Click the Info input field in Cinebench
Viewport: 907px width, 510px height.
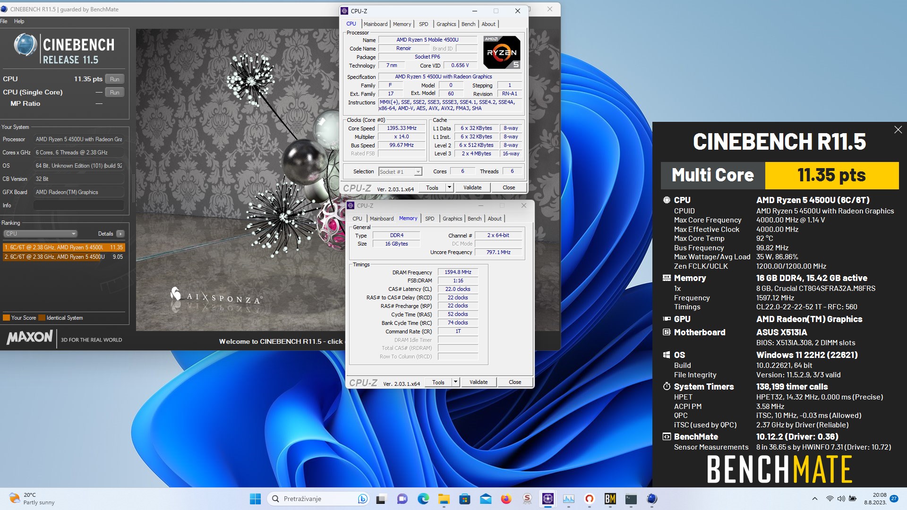click(78, 205)
